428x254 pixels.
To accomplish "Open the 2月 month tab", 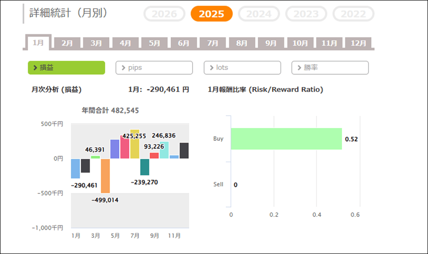I will pyautogui.click(x=68, y=43).
